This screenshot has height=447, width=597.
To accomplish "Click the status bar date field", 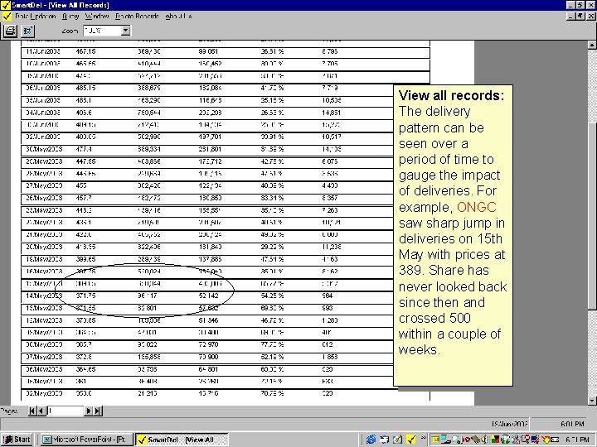I will [509, 424].
